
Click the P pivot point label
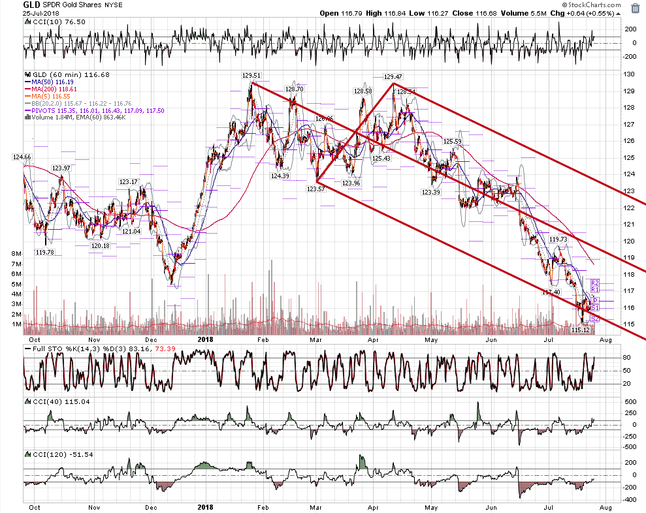(595, 301)
